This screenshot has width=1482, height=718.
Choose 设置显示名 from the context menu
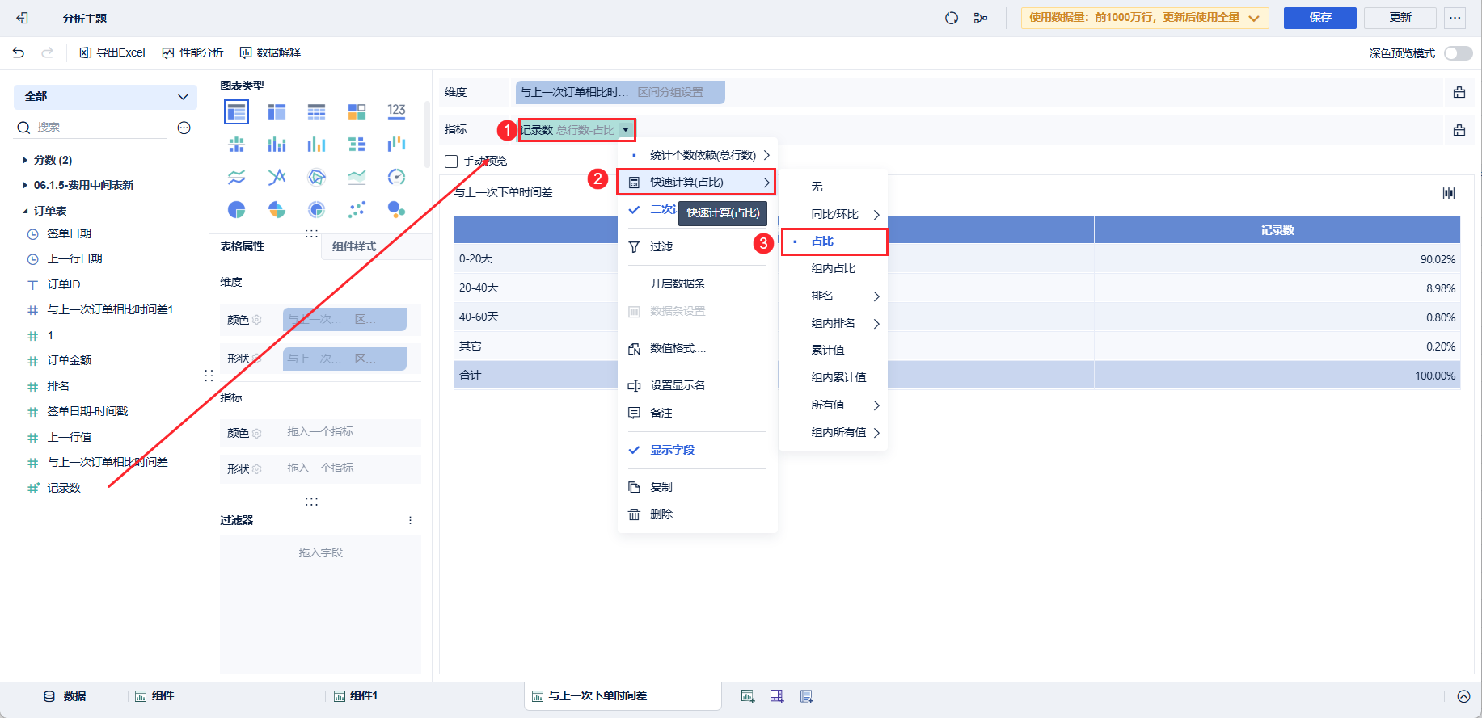click(697, 386)
